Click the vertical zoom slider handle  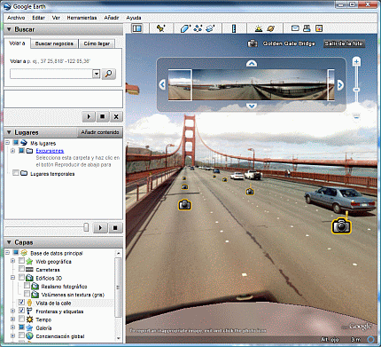pyautogui.click(x=356, y=90)
